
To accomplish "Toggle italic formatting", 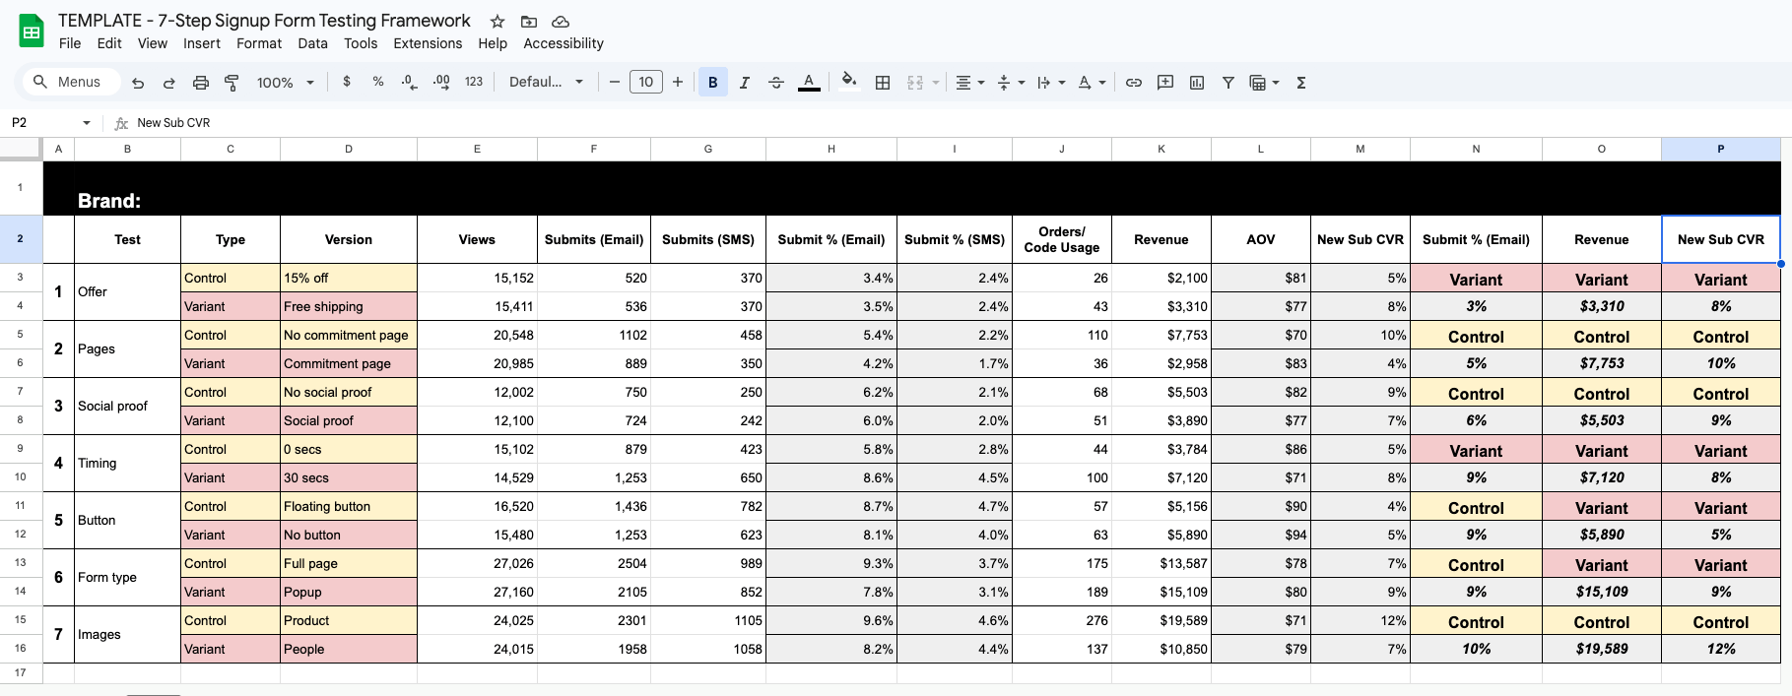I will 744,83.
